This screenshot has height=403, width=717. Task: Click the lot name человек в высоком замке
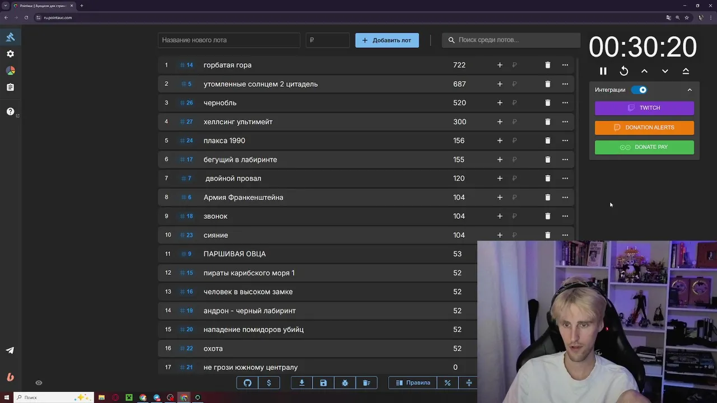coord(248,292)
